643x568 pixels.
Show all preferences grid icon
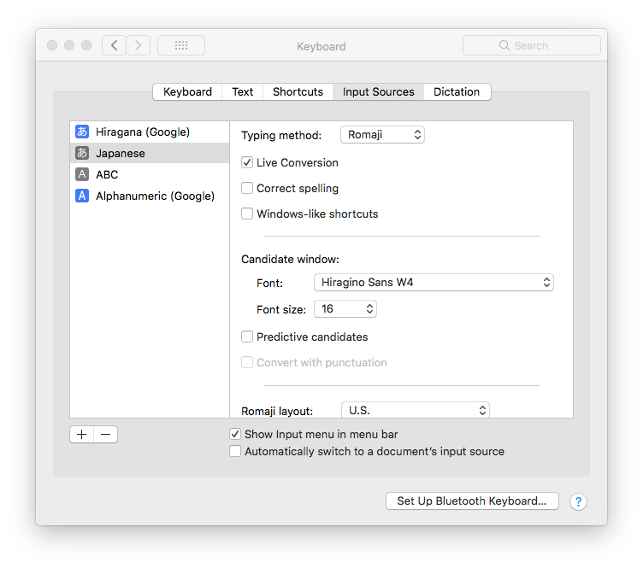tap(180, 45)
